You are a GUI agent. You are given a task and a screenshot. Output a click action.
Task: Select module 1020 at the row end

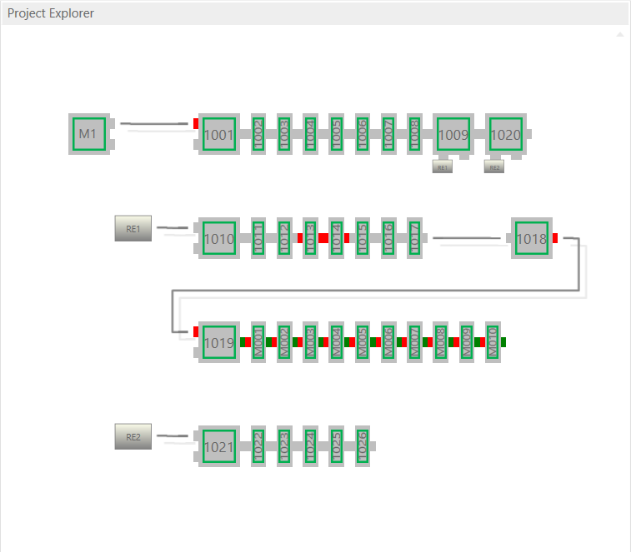(x=505, y=134)
